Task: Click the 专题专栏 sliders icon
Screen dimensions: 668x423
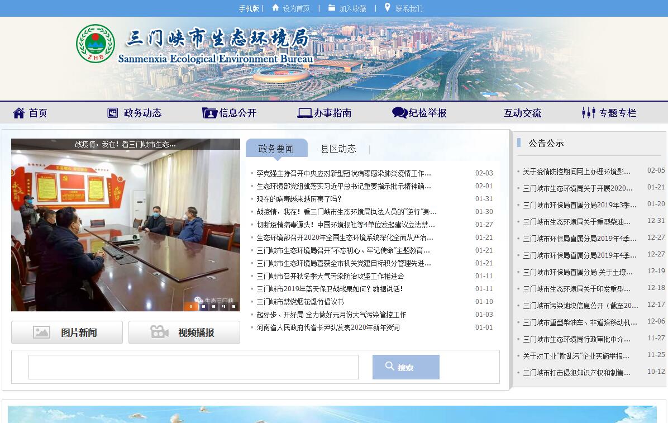Action: tap(588, 113)
